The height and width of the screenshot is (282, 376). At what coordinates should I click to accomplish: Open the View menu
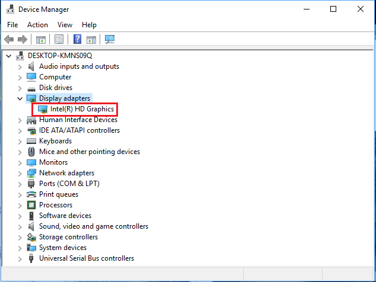[x=65, y=25]
